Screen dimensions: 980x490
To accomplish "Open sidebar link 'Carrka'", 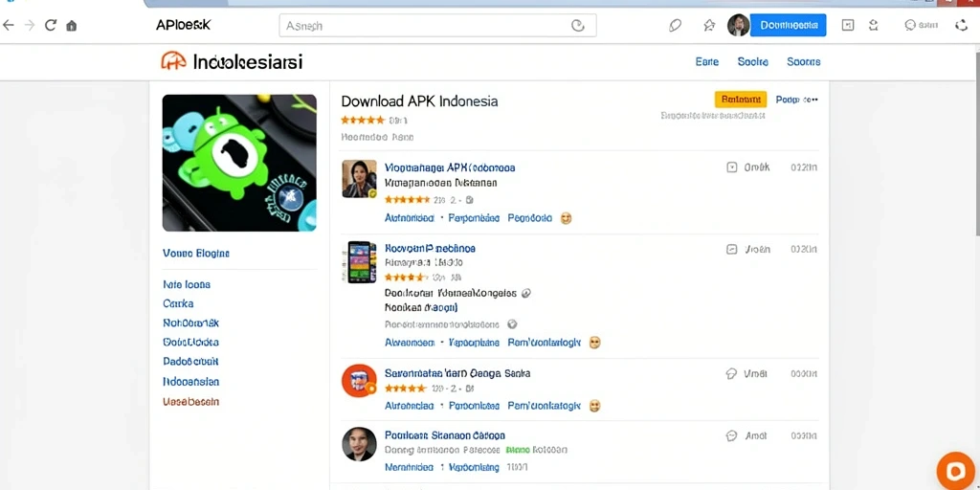I will 178,303.
